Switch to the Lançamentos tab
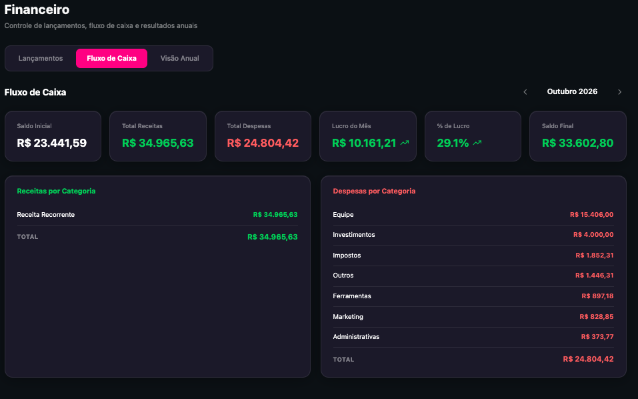638x399 pixels. coord(41,58)
